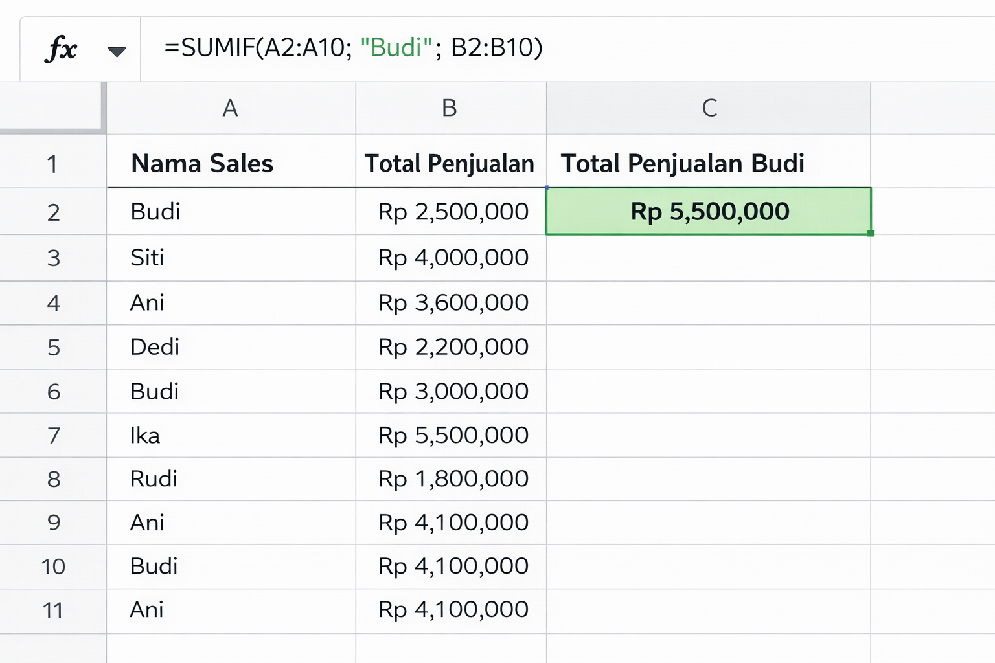Click the fill handle on selected cell

click(x=871, y=234)
